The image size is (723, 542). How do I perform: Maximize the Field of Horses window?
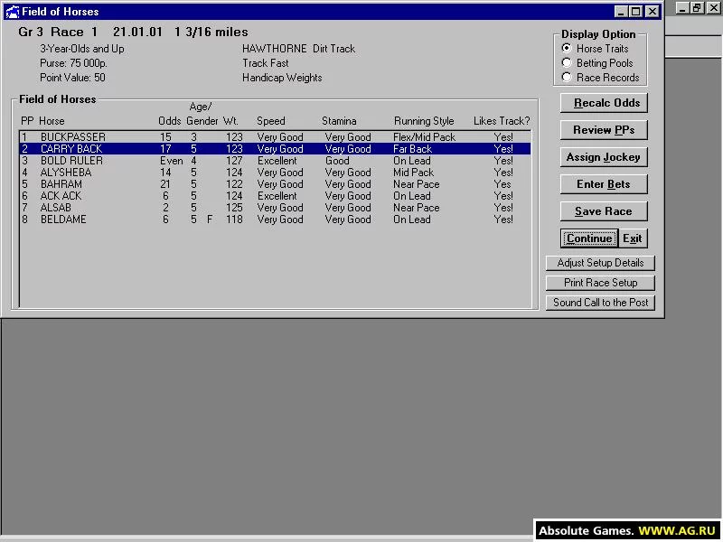pyautogui.click(x=636, y=12)
